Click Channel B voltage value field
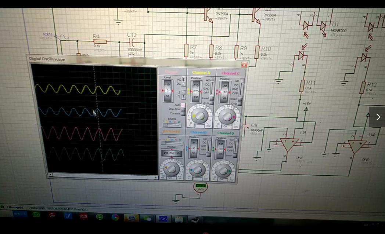The width and height of the screenshot is (385, 234). (197, 179)
